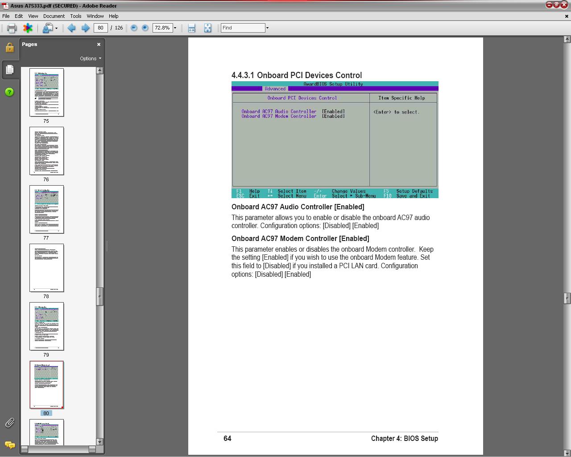Screen dimensions: 571x457
Task: Click the Zoom In plus icon
Action: click(145, 28)
